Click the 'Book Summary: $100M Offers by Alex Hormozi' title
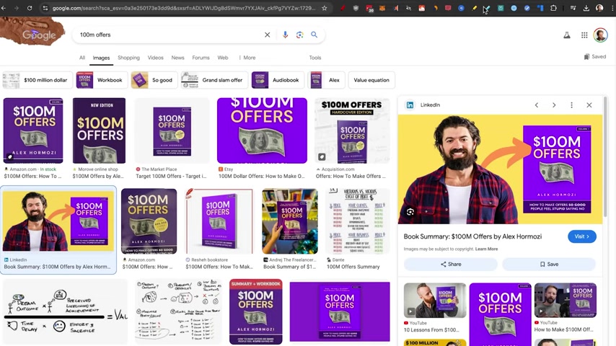616x346 pixels. [472, 236]
